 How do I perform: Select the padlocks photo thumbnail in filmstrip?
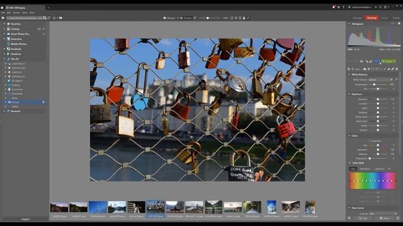tap(156, 207)
